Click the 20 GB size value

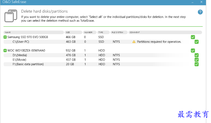coord(70,64)
